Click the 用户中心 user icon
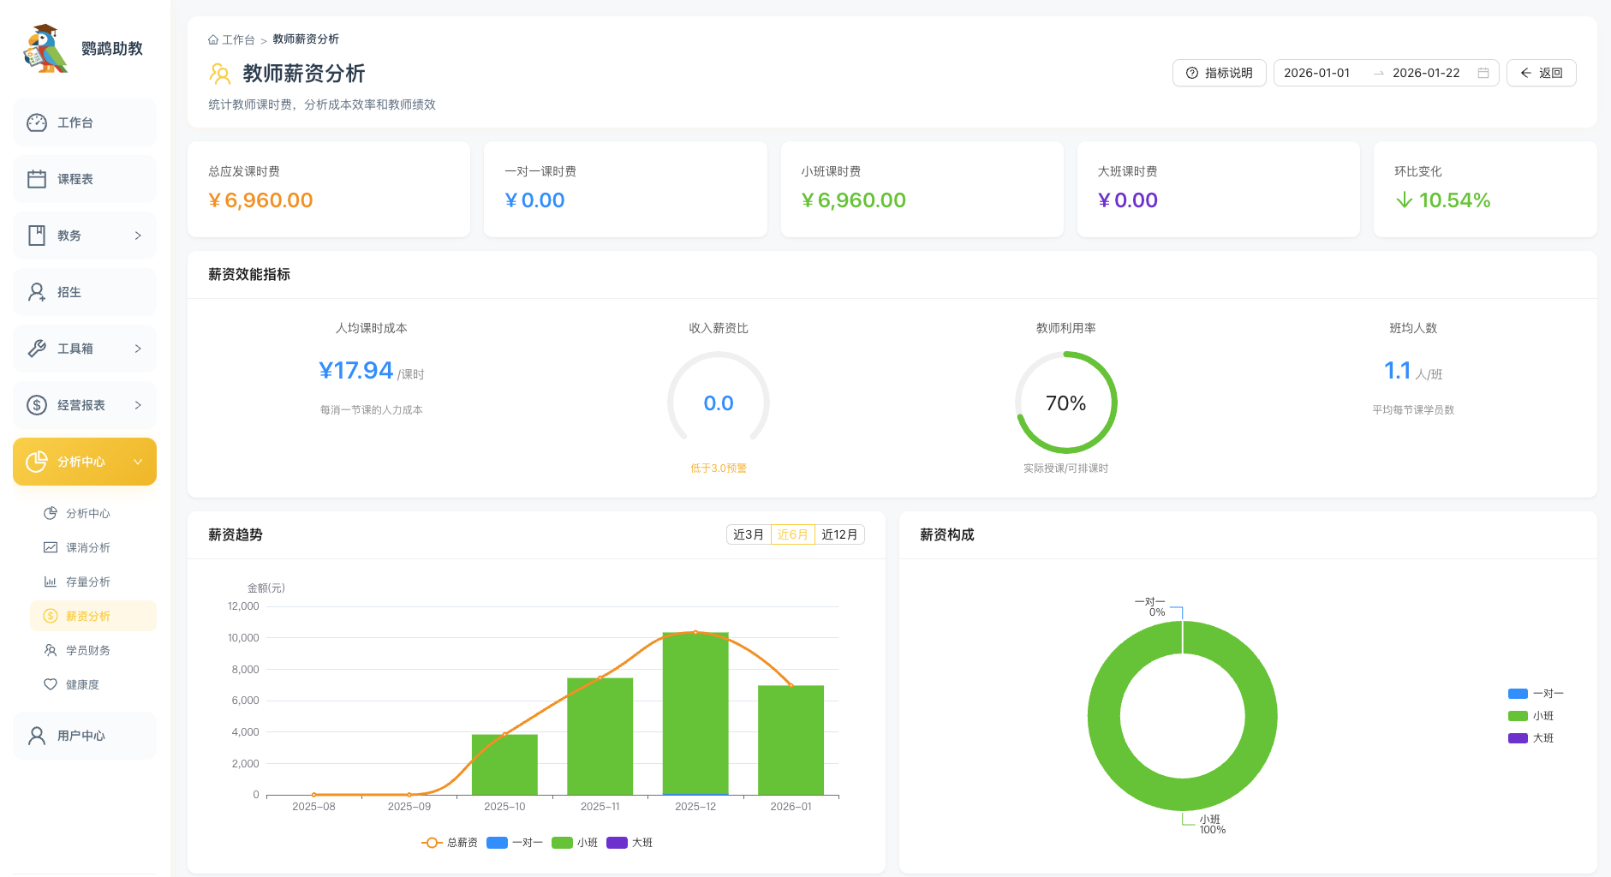The width and height of the screenshot is (1611, 877). point(37,736)
